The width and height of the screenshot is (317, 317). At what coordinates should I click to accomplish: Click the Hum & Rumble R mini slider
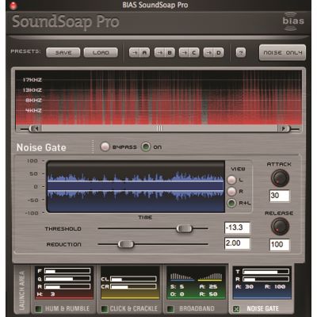(x=67, y=287)
